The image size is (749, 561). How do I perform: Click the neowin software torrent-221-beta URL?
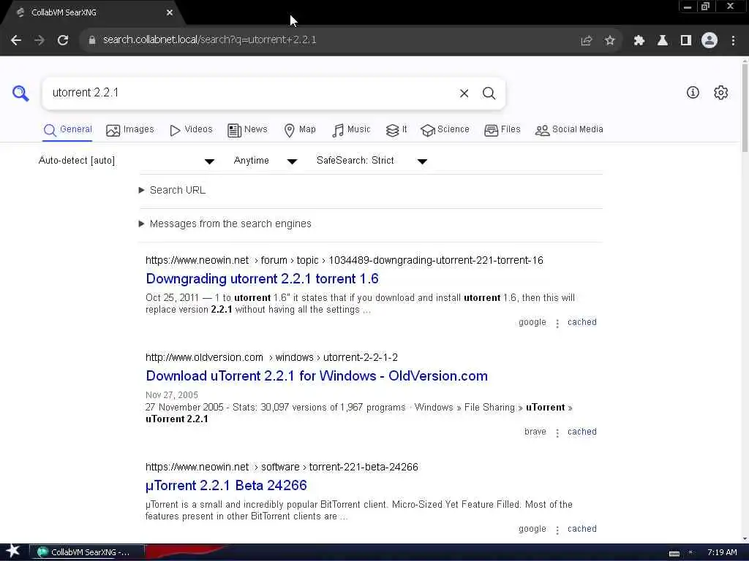coord(282,467)
